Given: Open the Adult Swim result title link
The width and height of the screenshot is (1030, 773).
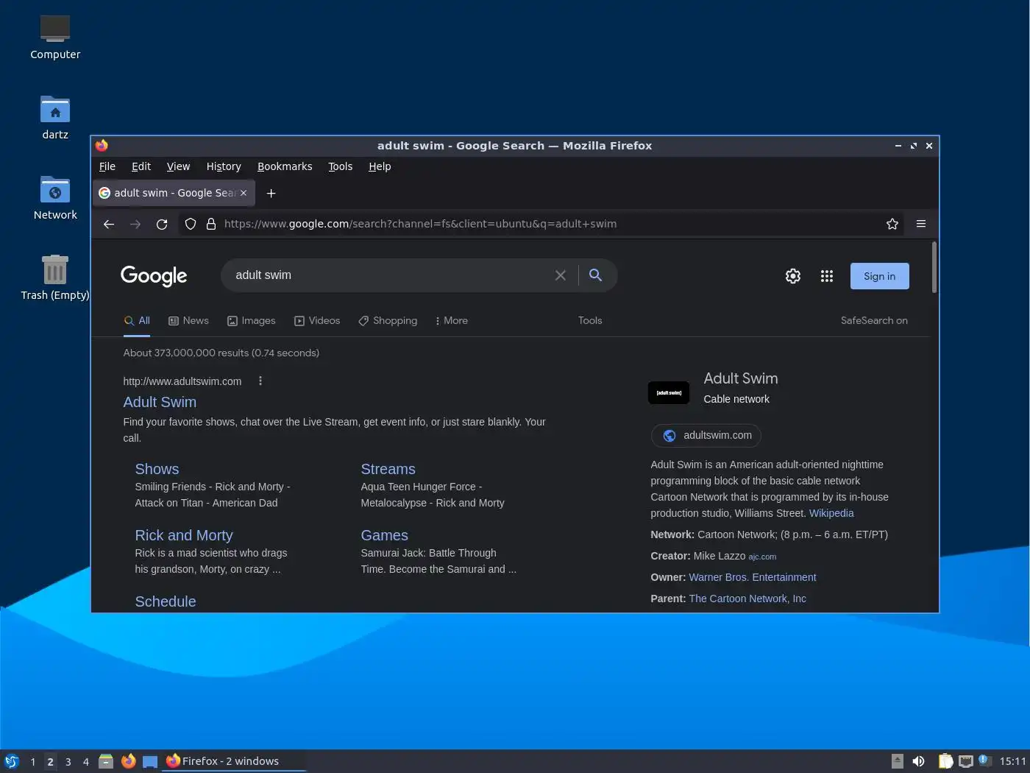Looking at the screenshot, I should tap(160, 402).
